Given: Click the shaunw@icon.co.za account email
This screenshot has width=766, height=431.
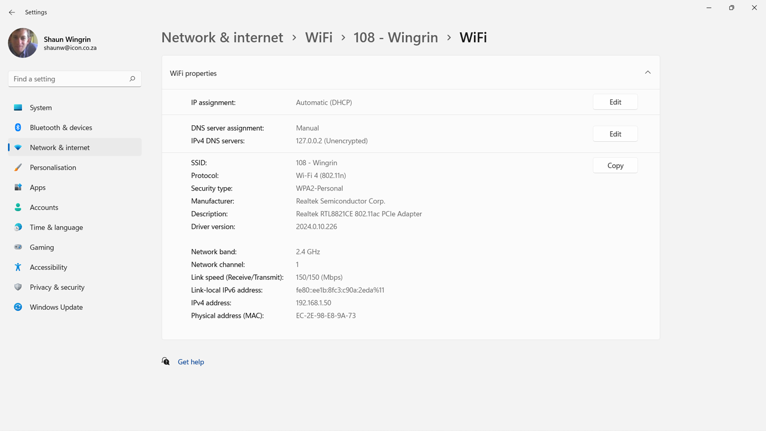Looking at the screenshot, I should point(70,48).
